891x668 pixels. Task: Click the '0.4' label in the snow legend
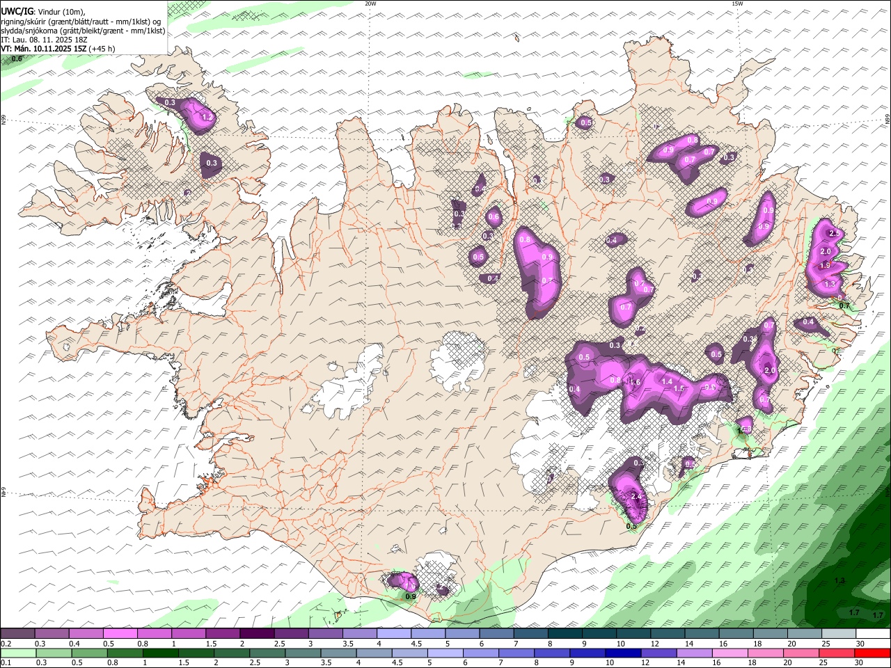pos(74,644)
